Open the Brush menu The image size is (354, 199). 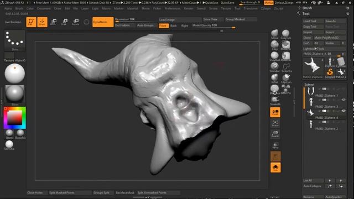tap(19, 8)
